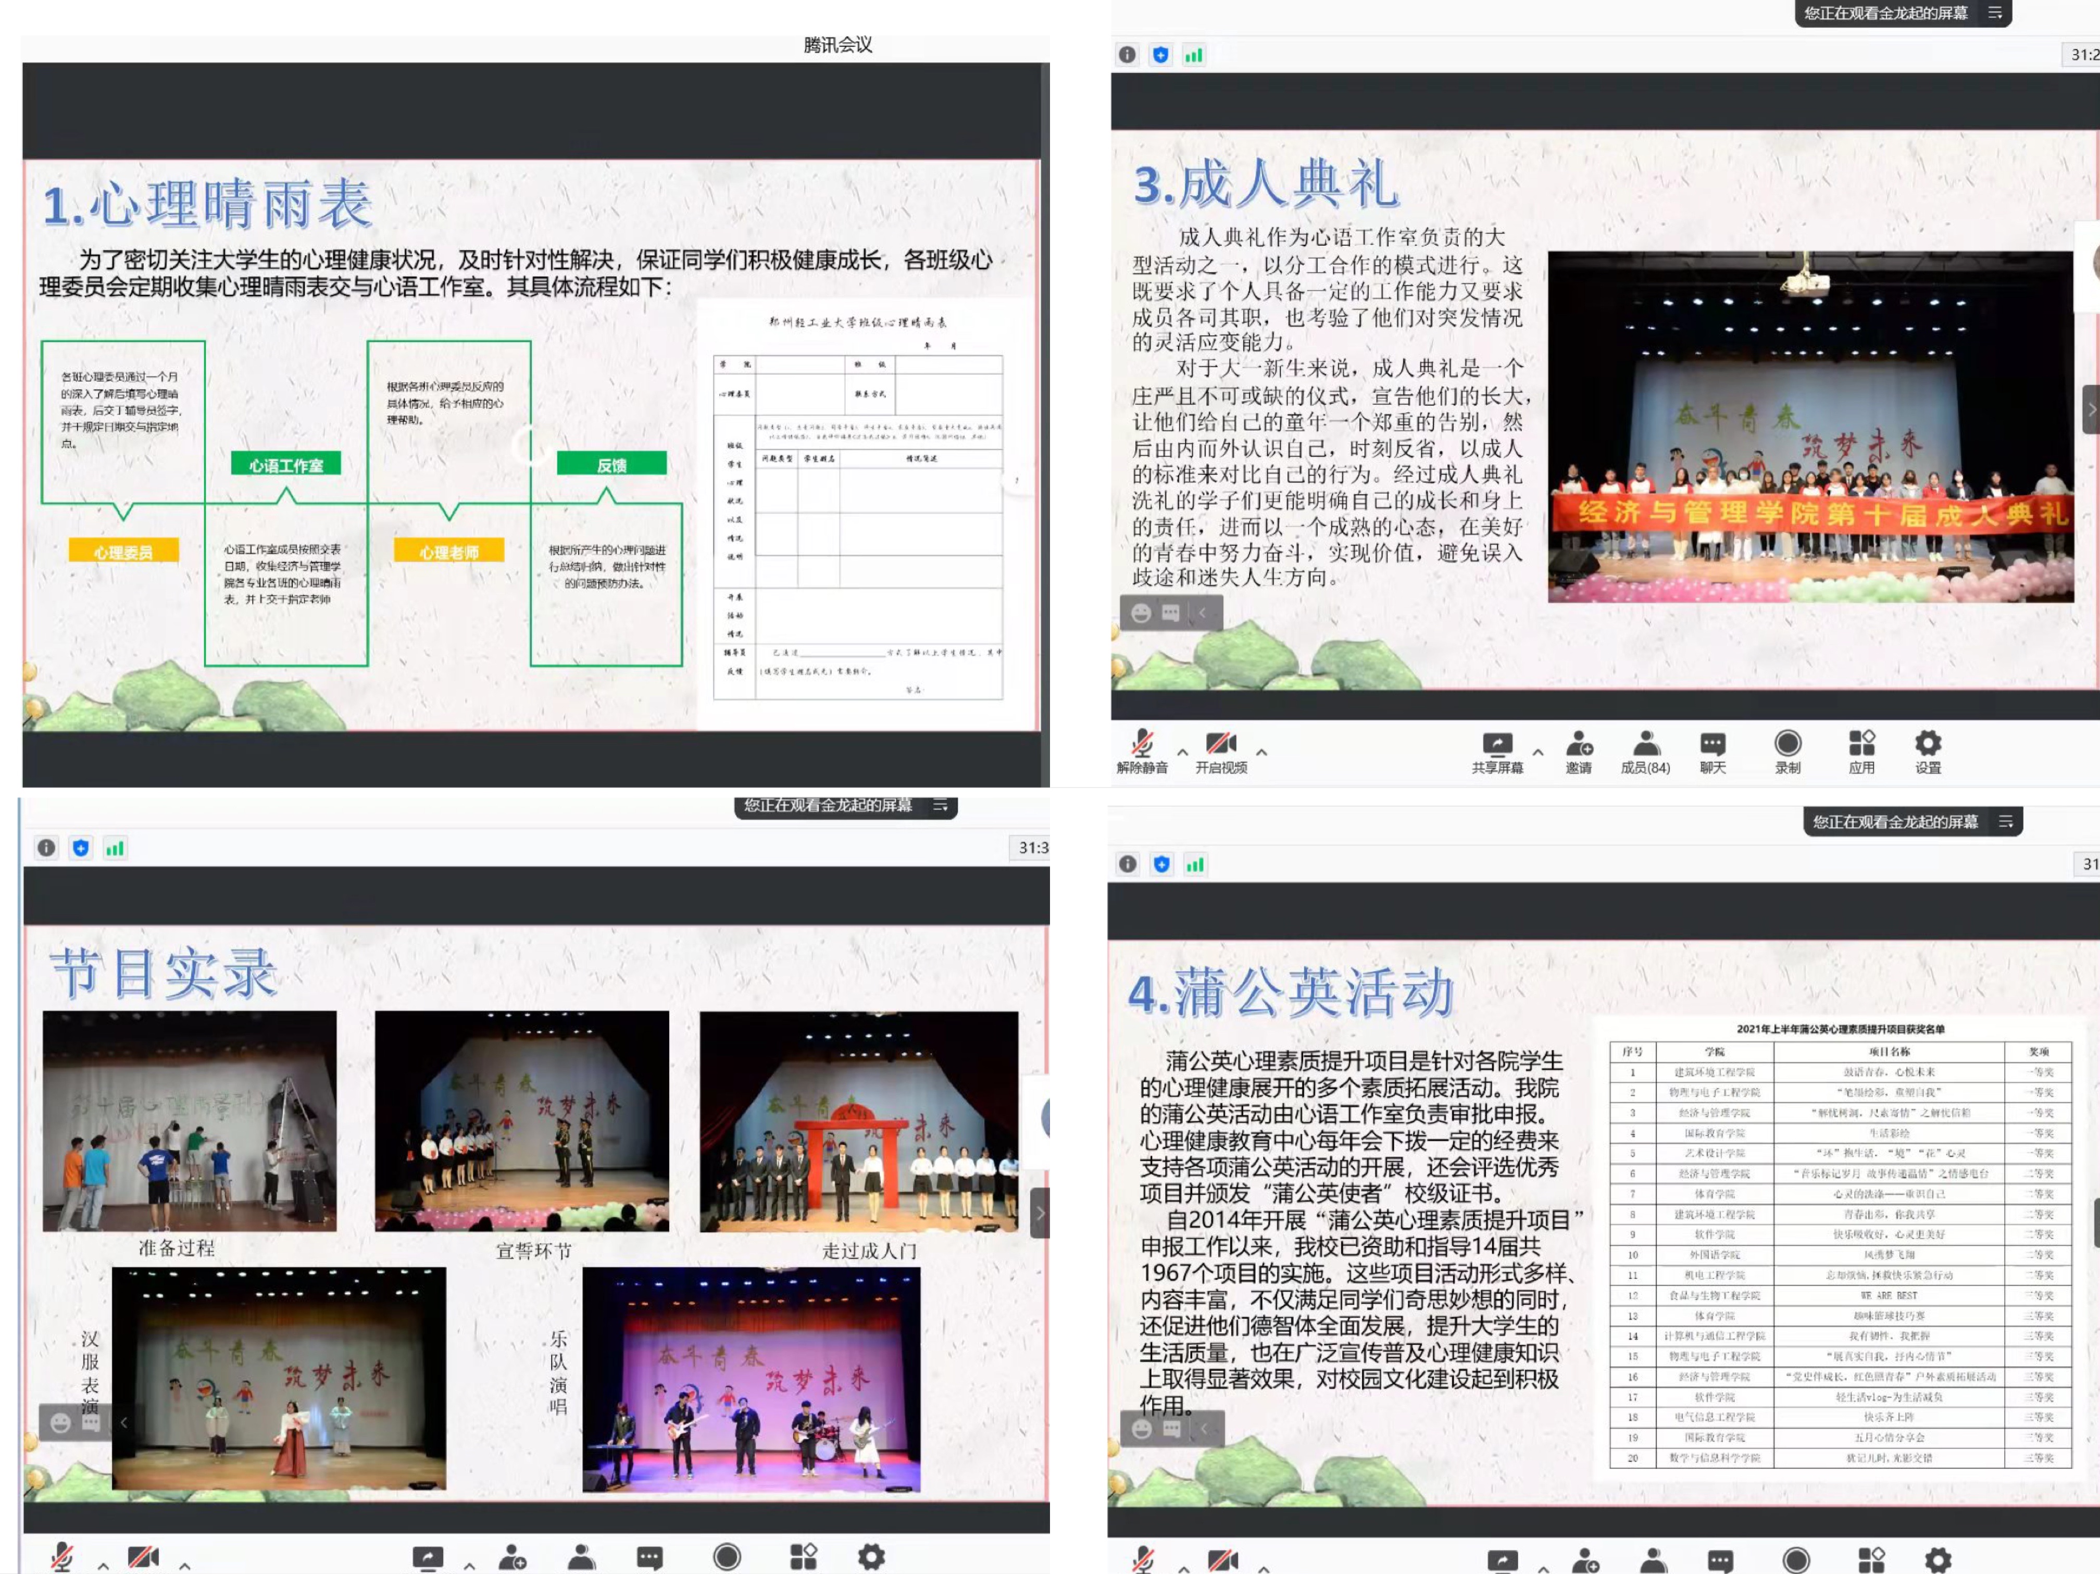Click the green network signal icon above 节目实录
The height and width of the screenshot is (1574, 2100).
[115, 848]
